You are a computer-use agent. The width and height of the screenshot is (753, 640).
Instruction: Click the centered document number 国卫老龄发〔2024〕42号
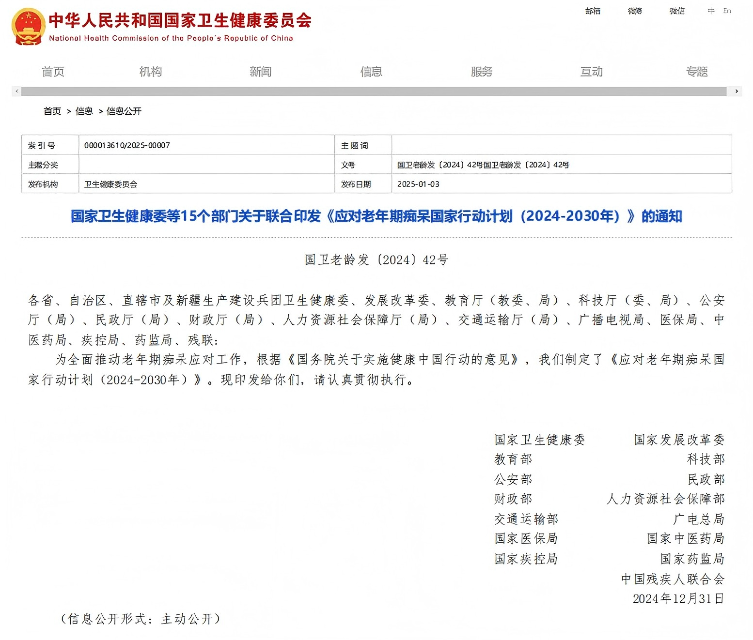tap(376, 260)
